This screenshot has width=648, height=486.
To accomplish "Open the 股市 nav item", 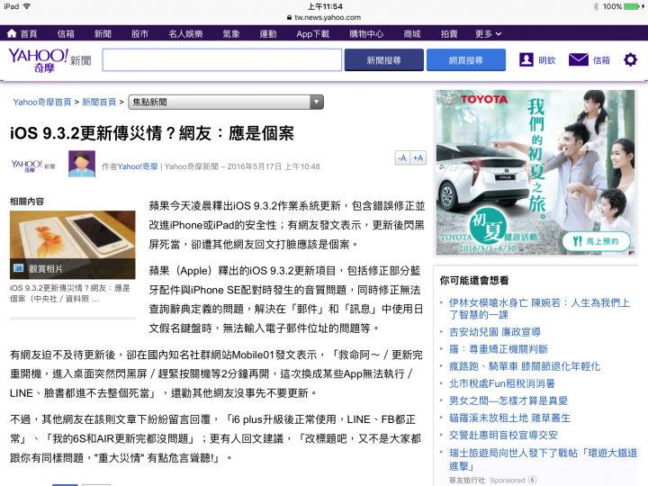I will [x=139, y=34].
